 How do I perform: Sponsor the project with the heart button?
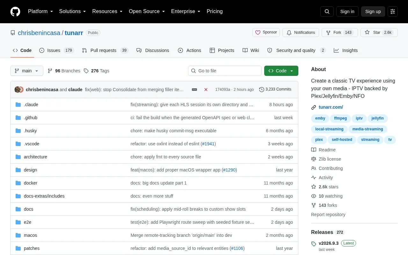tap(266, 33)
